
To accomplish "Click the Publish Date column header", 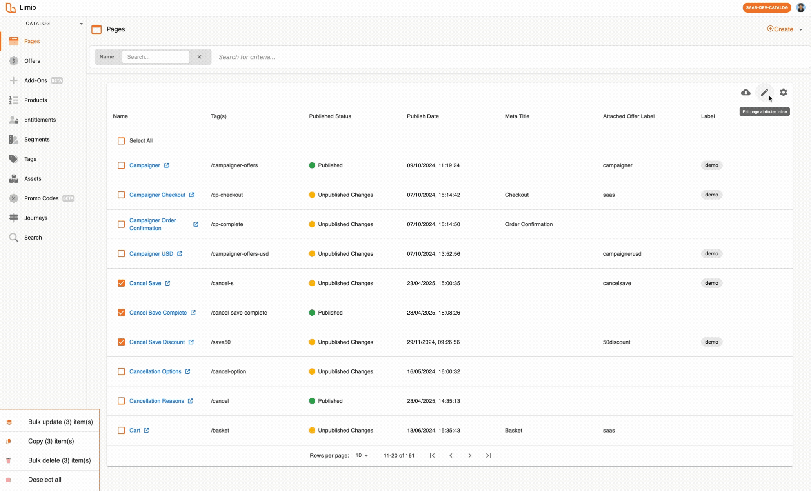I will coord(423,116).
